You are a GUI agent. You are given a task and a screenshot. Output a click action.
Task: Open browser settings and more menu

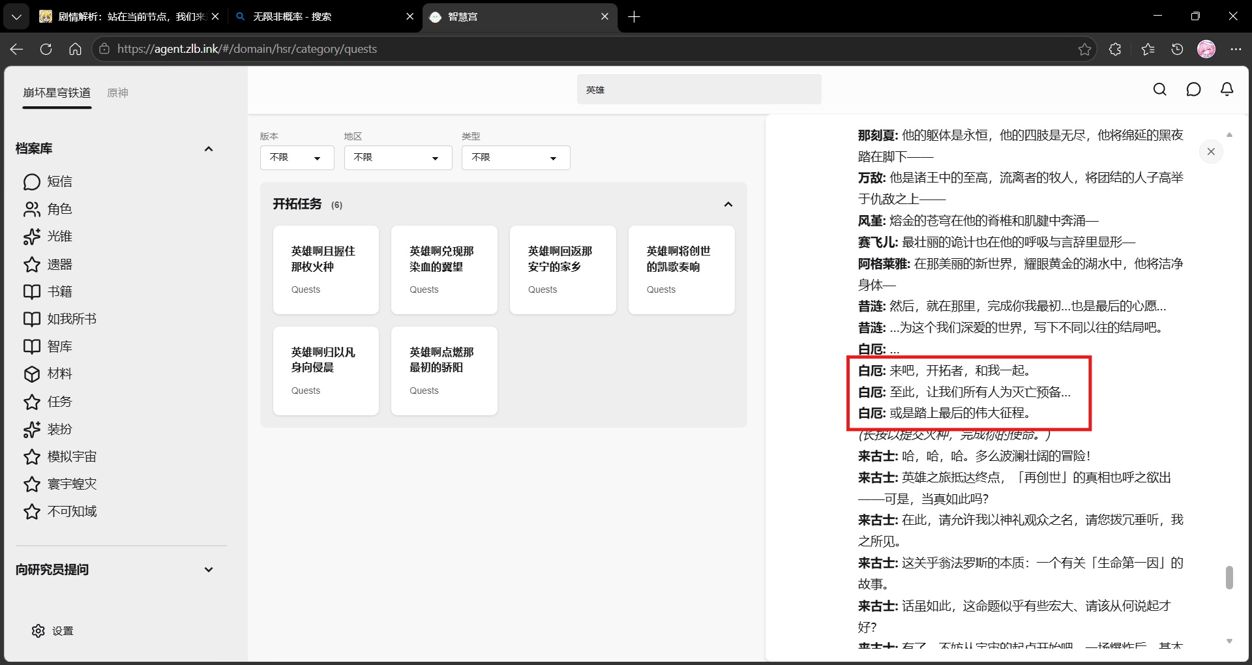[1236, 49]
